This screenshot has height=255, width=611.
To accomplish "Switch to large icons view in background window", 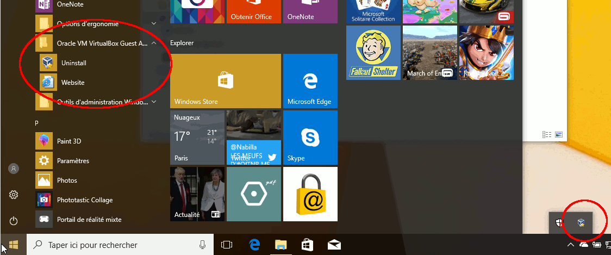I will [559, 134].
